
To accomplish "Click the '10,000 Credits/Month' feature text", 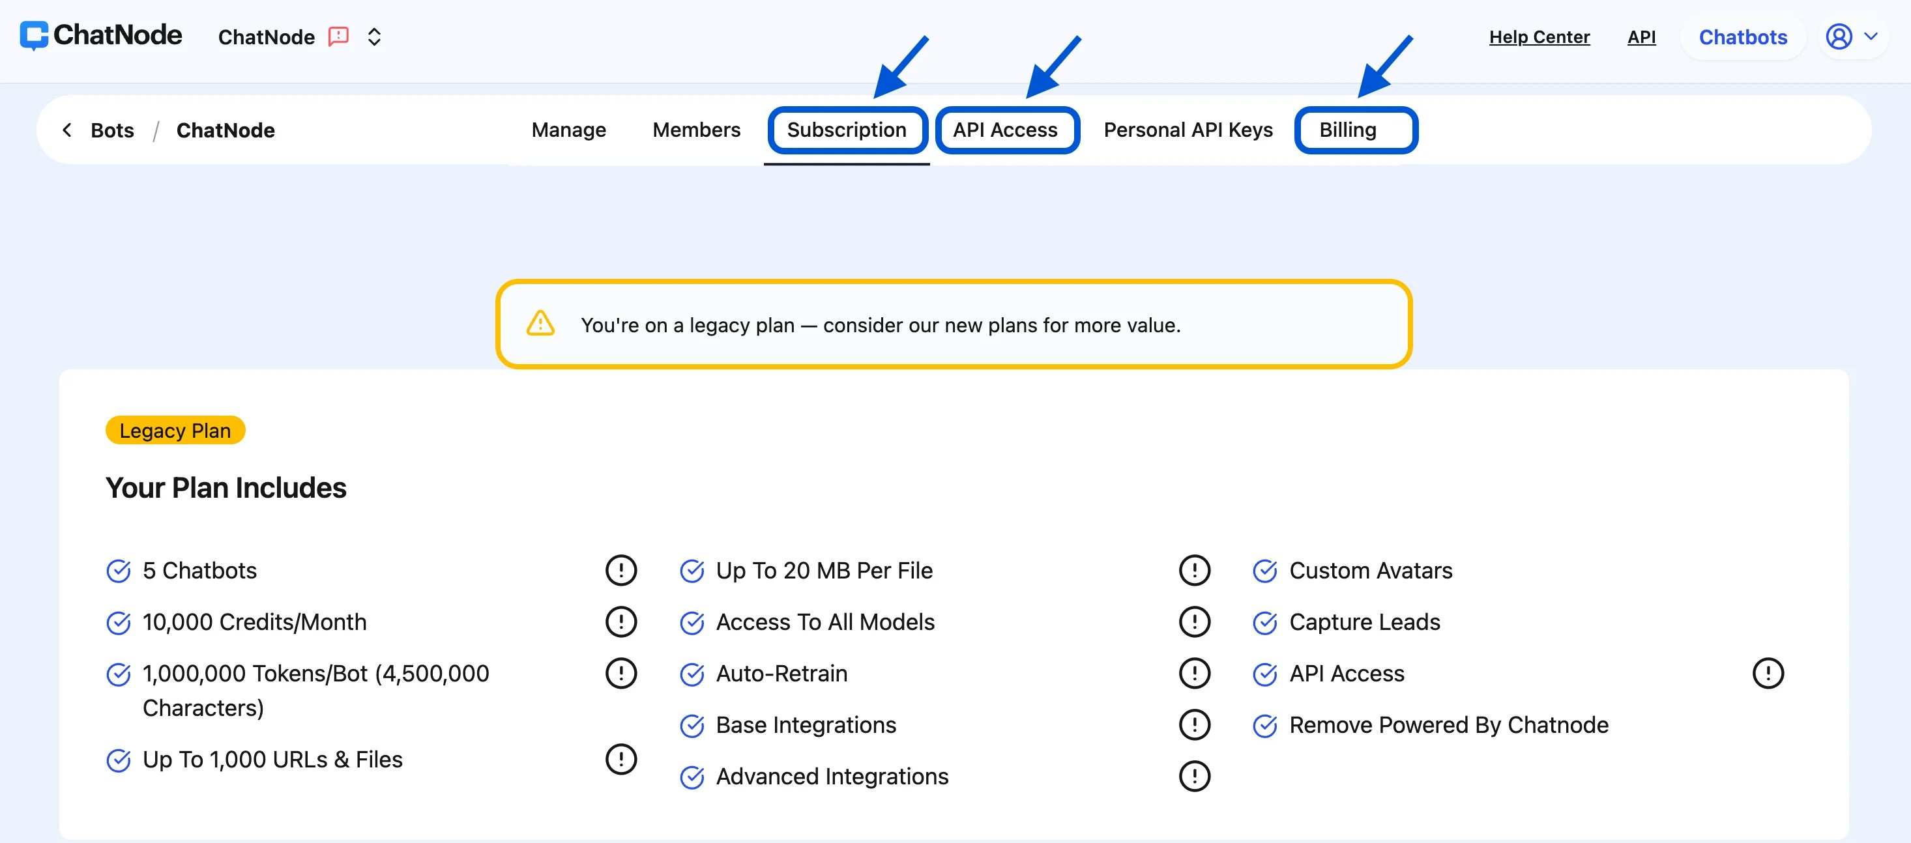I will (254, 622).
